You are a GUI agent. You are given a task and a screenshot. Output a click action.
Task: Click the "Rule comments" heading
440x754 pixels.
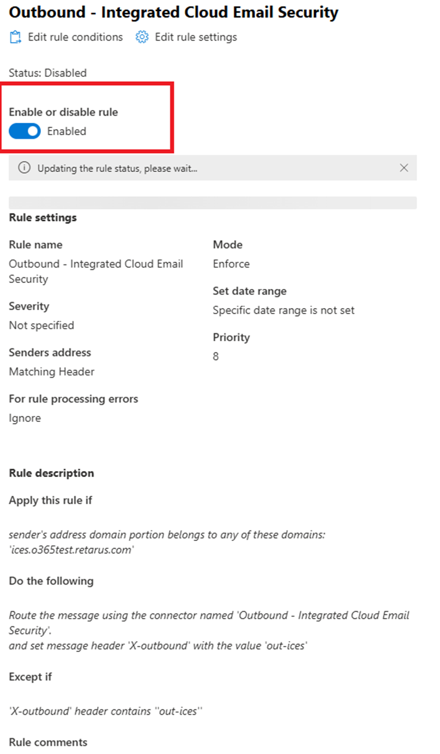click(48, 742)
